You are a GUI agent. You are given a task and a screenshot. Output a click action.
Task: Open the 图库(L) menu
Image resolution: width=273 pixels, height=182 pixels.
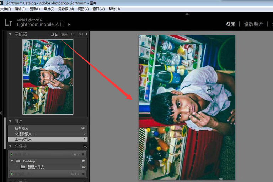click(34, 9)
